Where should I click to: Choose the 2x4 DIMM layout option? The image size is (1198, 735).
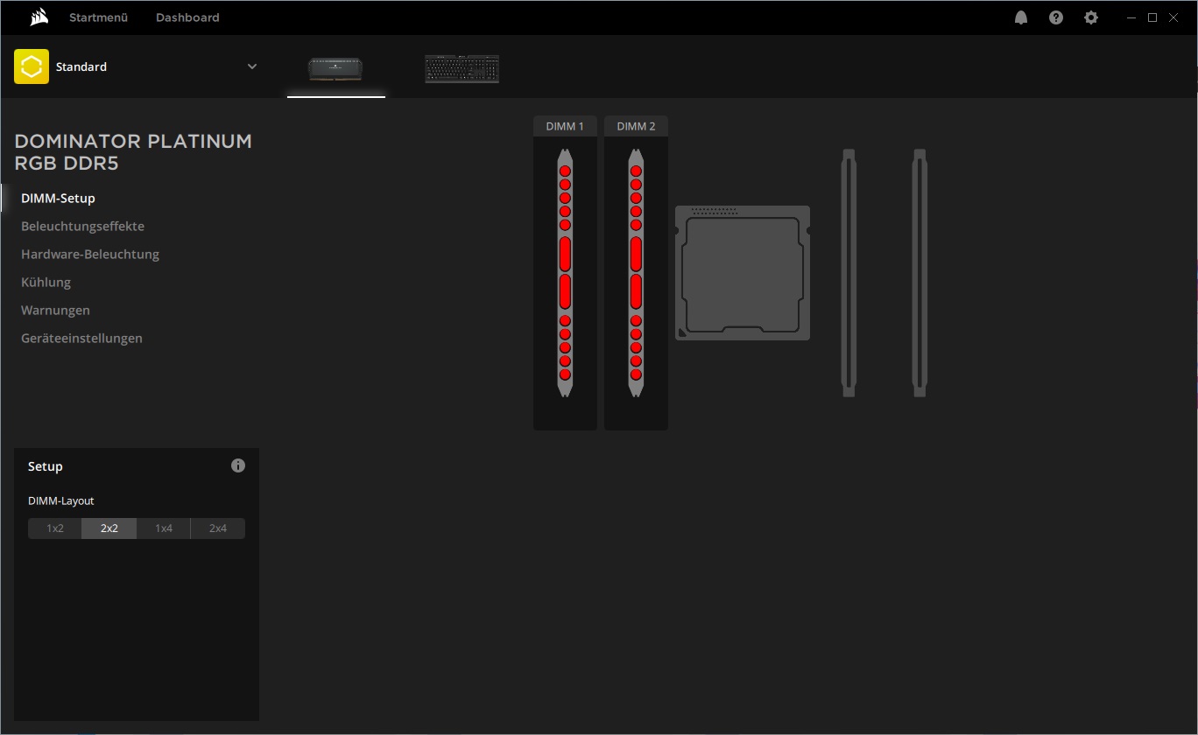(218, 528)
